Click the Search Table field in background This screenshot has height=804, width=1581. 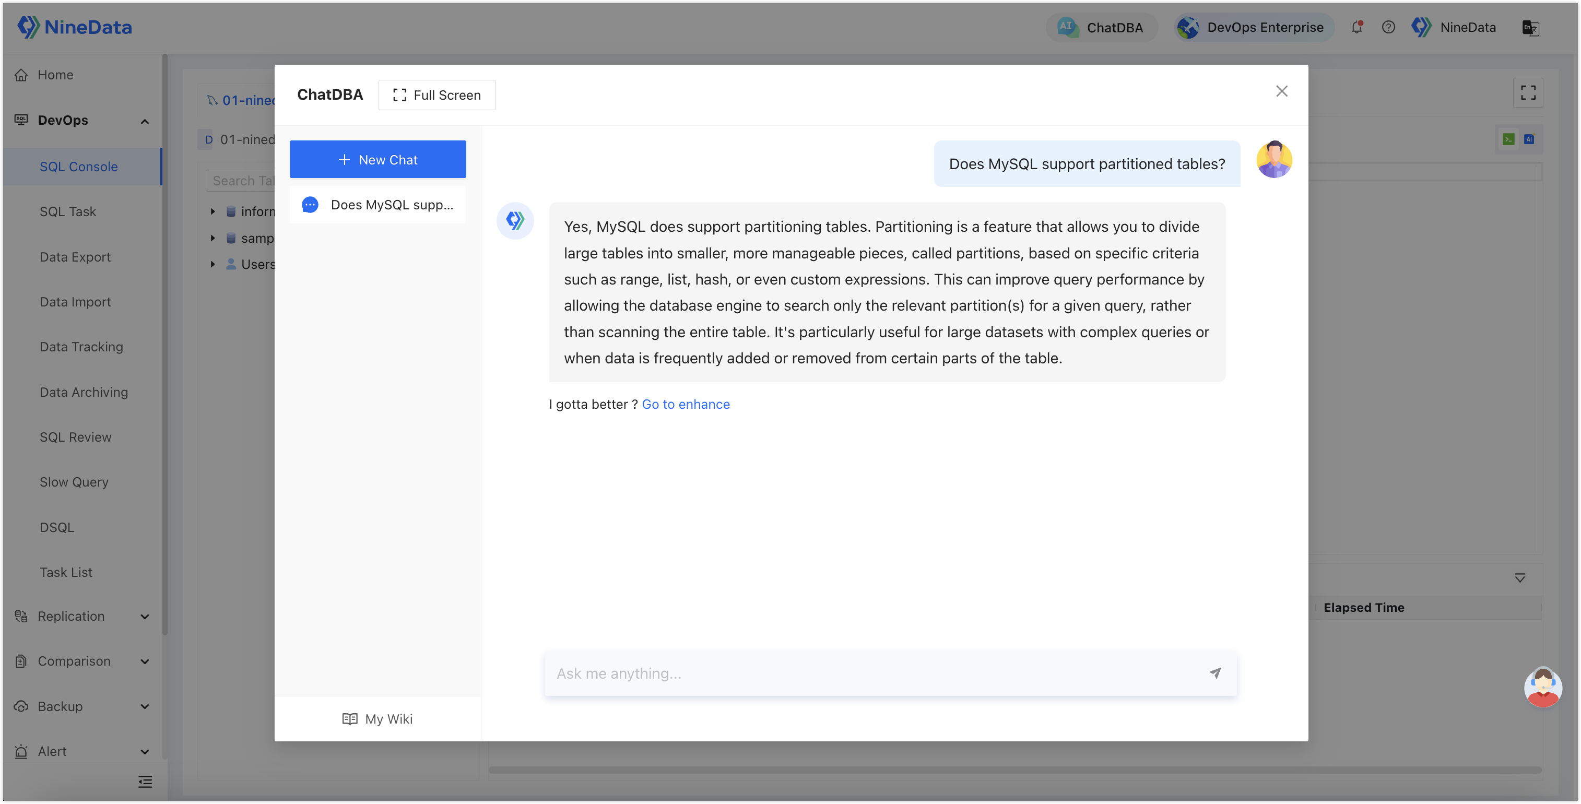coord(241,181)
